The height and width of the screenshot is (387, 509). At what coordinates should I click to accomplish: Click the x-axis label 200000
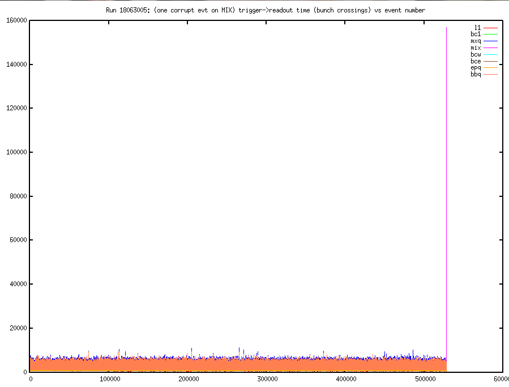(x=189, y=379)
